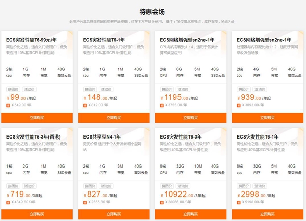Click the ¥1195.00 /年起 price
This screenshot has height=221, width=306.
(x=179, y=97)
